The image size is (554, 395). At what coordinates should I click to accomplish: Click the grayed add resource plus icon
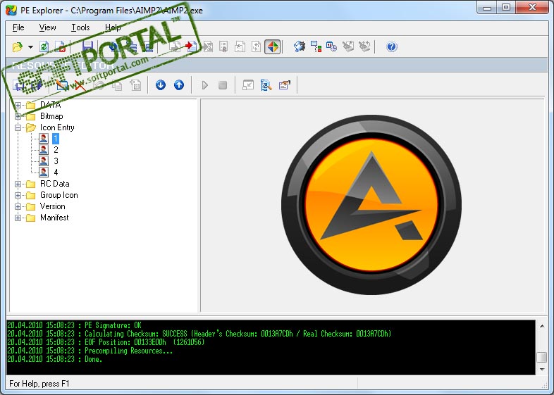(x=135, y=85)
